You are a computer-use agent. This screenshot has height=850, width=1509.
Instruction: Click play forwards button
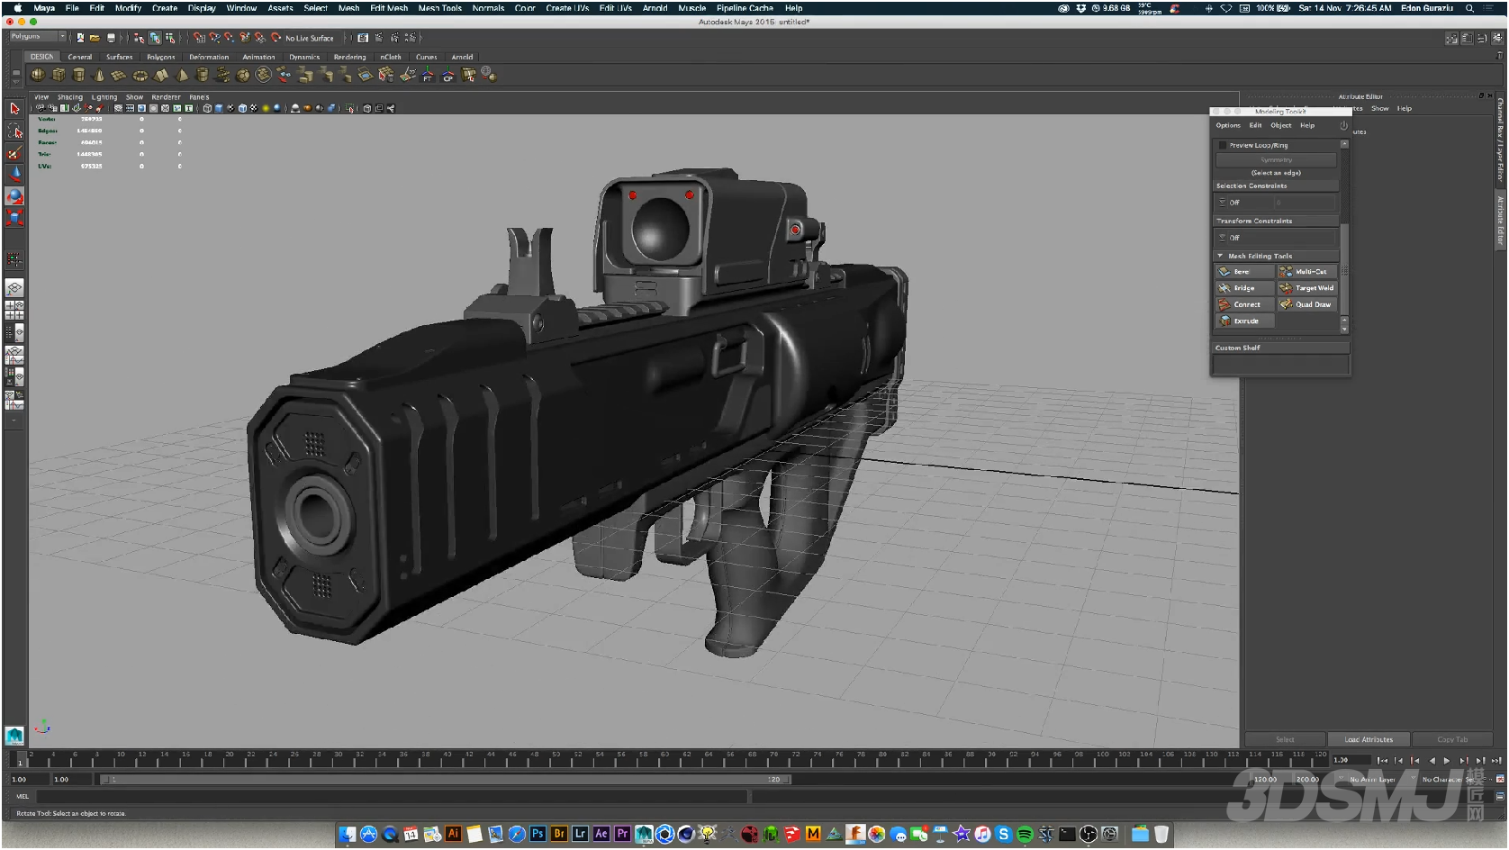1447,761
